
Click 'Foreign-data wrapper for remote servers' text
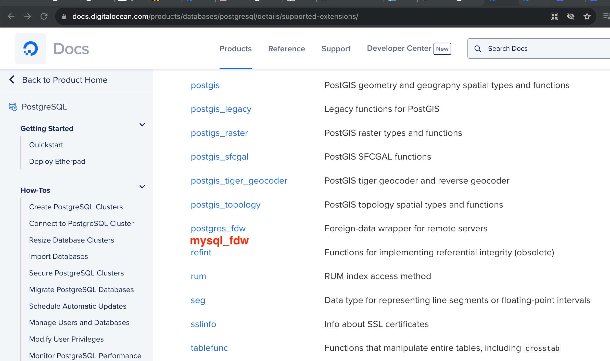pyautogui.click(x=406, y=229)
